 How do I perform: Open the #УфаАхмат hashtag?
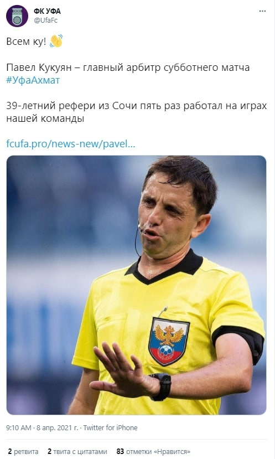(x=33, y=80)
